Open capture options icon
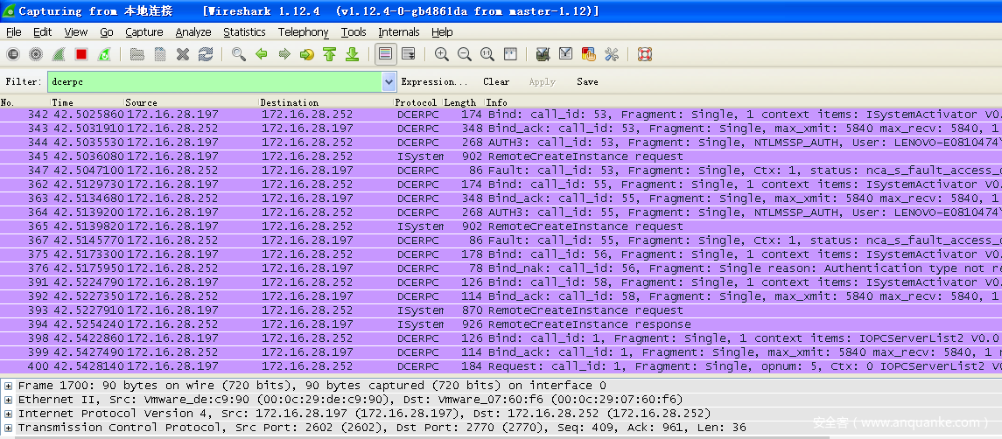This screenshot has height=439, width=1002. pyautogui.click(x=36, y=54)
